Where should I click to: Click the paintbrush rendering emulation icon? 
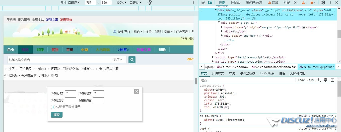(325, 80)
